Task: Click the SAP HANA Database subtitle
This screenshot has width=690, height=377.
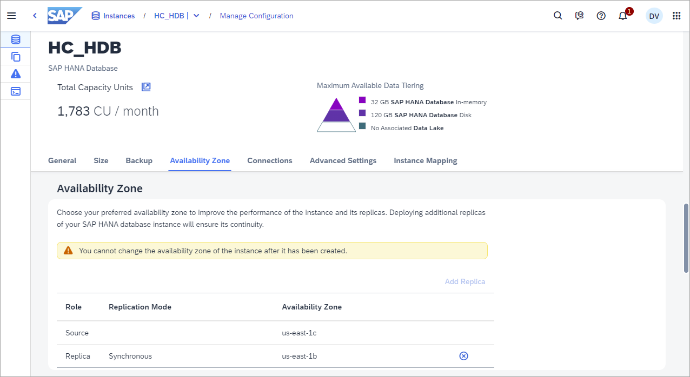Action: coord(83,68)
